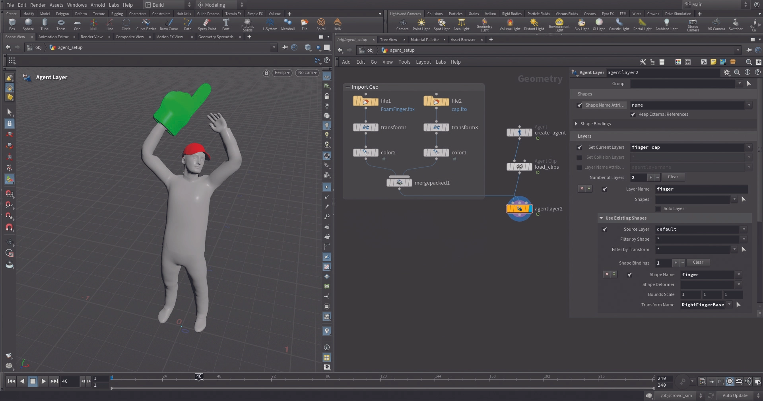Add a layer with the plus button

[650, 177]
